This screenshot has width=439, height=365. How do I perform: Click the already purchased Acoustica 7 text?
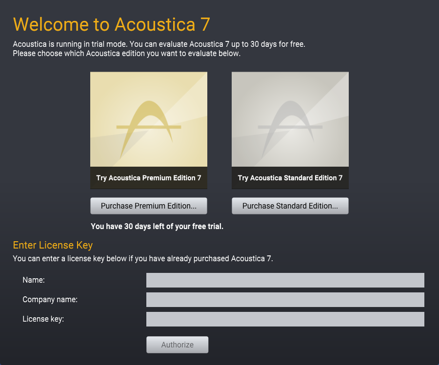tap(143, 258)
